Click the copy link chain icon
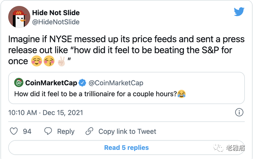The image size is (253, 159). [x=90, y=131]
